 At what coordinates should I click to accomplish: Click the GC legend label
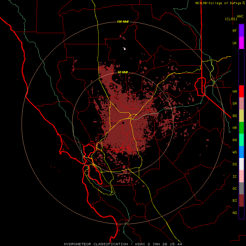coord(235,189)
